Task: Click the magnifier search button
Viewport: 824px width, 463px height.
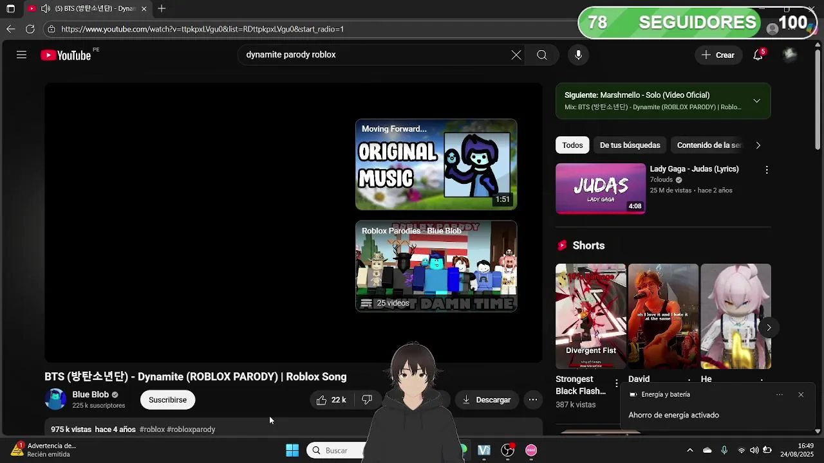Action: (542, 55)
